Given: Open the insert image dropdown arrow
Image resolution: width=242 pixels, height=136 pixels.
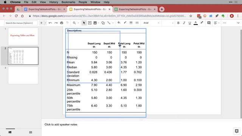Looking at the screenshot, I should tap(98, 23).
